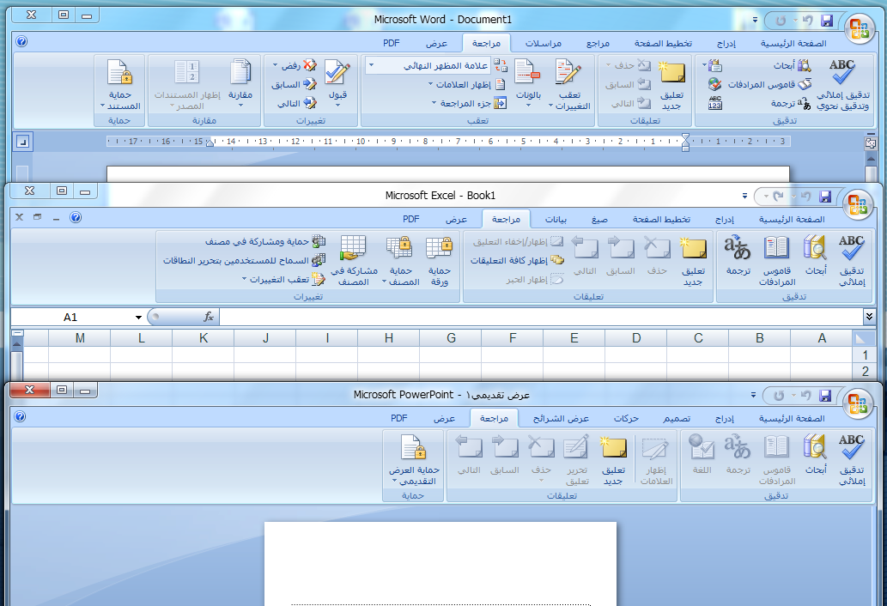Expand the Excel formula bar
887x606 pixels.
[x=870, y=317]
